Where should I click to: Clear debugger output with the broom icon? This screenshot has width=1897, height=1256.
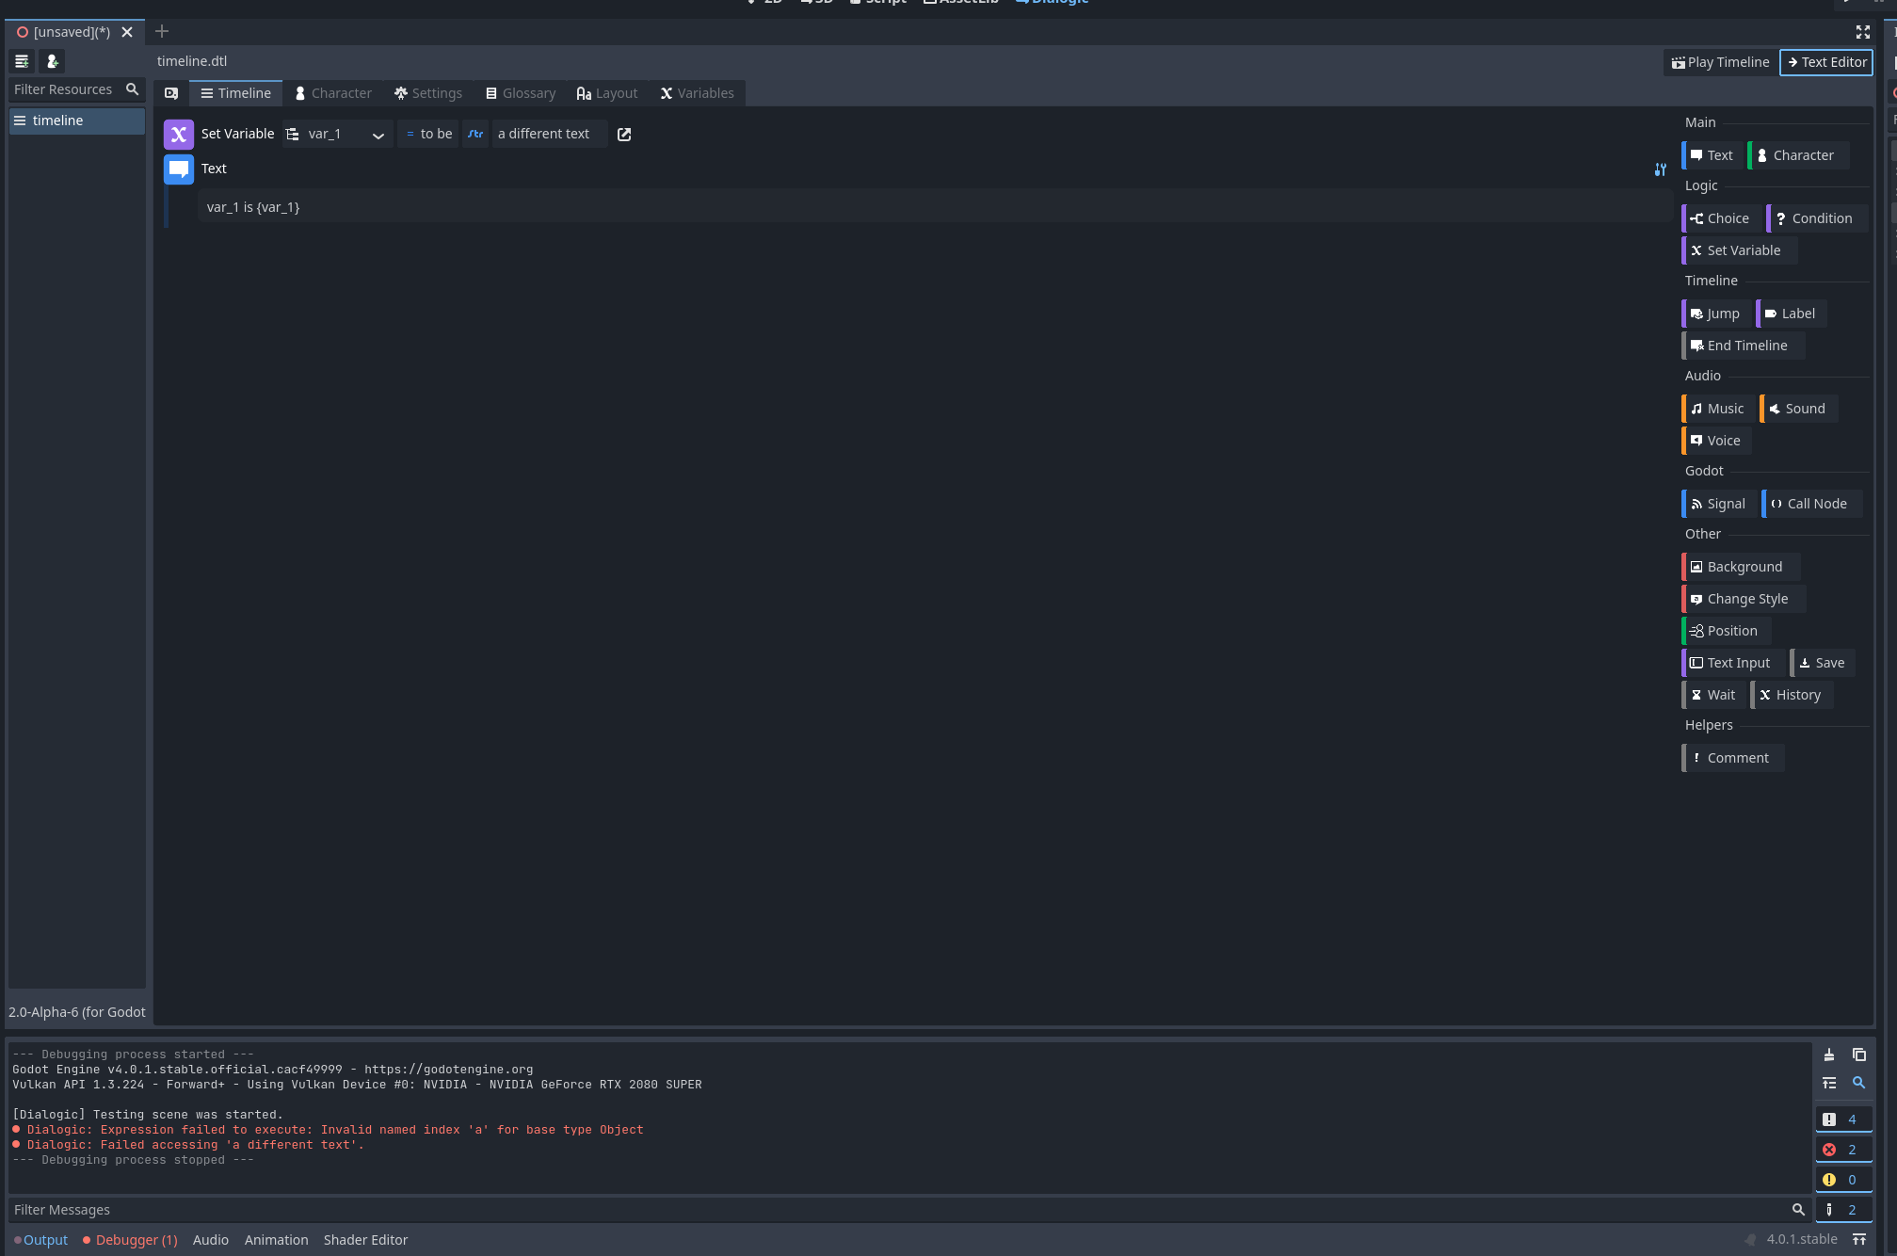(1830, 1055)
